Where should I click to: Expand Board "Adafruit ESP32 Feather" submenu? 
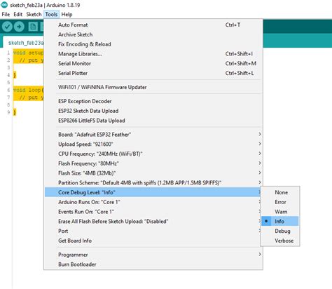pos(153,135)
